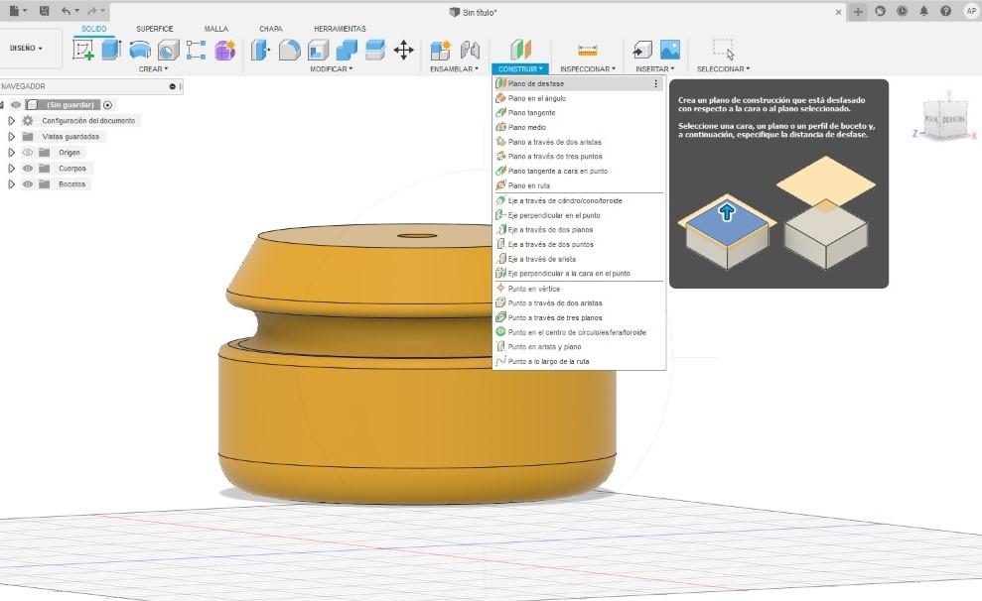Open the ENSAMBLAR dropdown menu
The image size is (982, 601).
pos(454,68)
